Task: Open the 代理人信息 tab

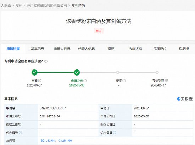Action: click(x=87, y=49)
